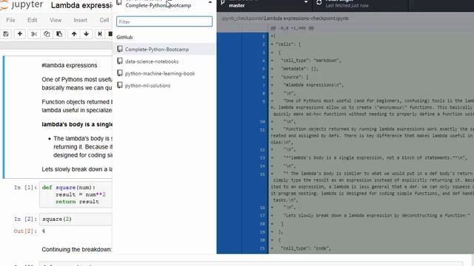Click the square(2) code cell
The height and width of the screenshot is (266, 474).
click(x=76, y=219)
